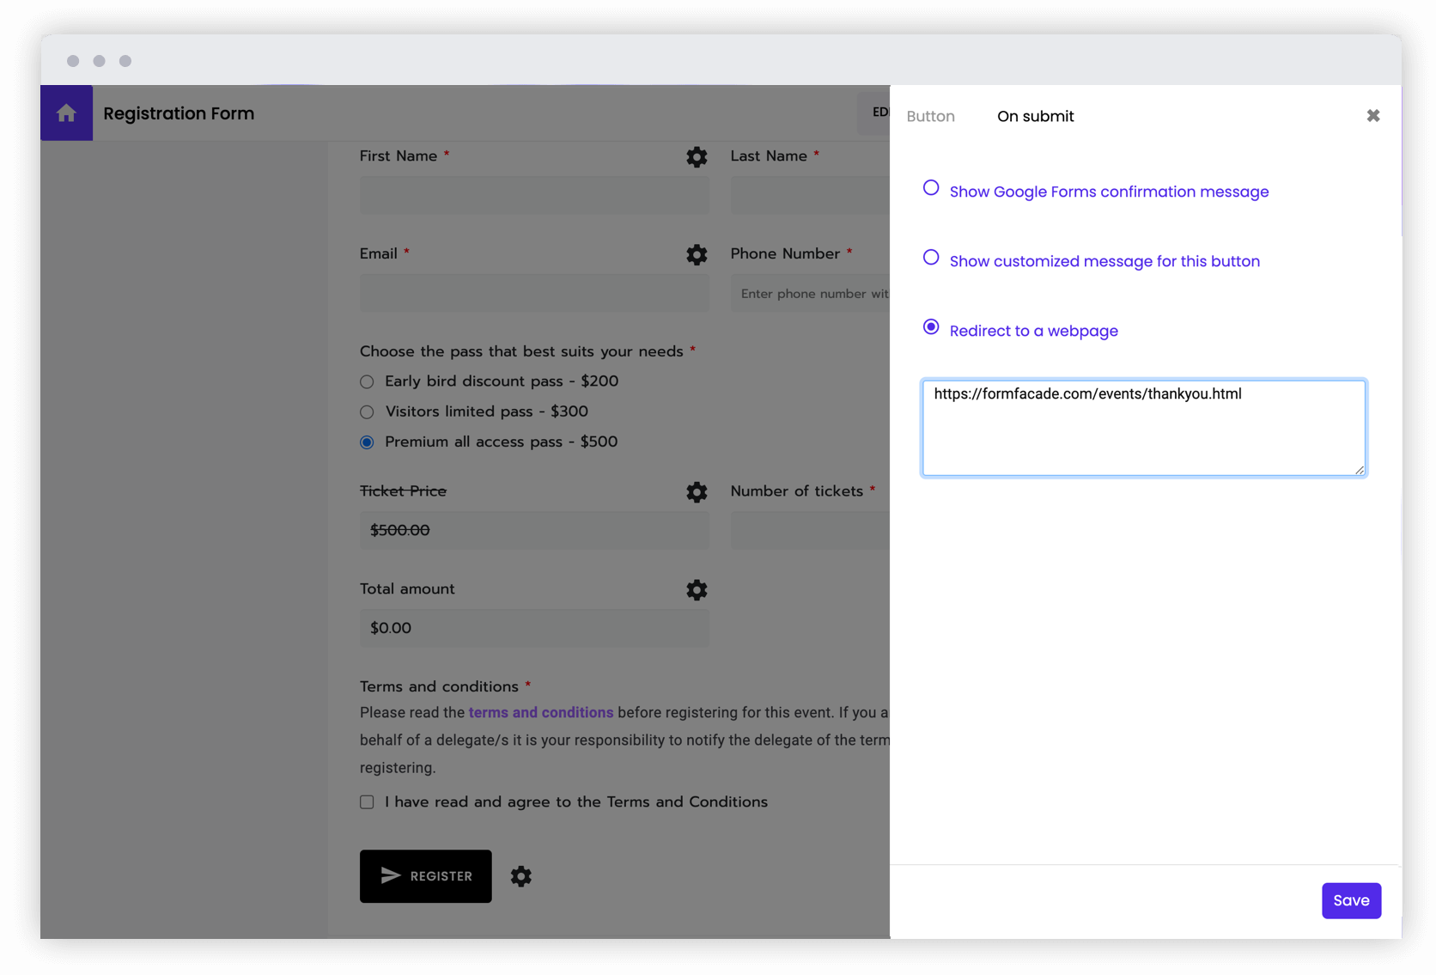
Task: Open settings for Ticket Price field
Action: coord(697,492)
